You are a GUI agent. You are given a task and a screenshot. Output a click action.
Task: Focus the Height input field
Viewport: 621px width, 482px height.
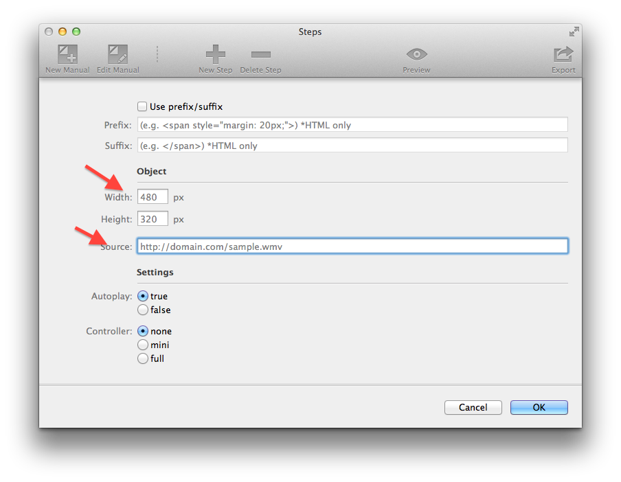(152, 219)
